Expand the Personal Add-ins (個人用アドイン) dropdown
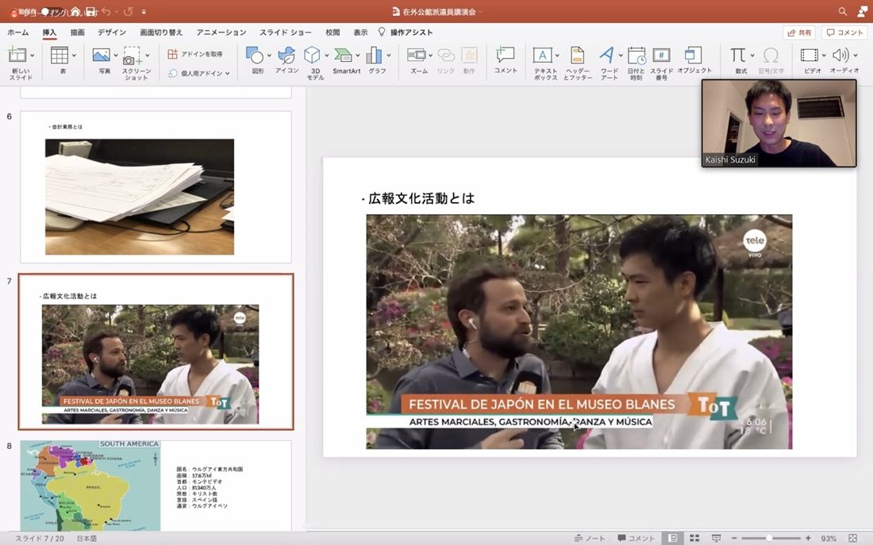Screen dimensions: 873x545 (x=228, y=74)
